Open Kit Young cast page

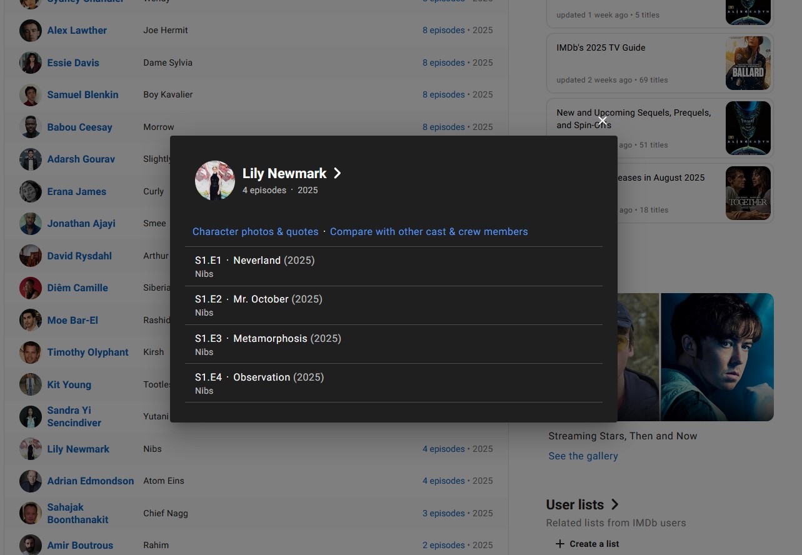click(69, 384)
